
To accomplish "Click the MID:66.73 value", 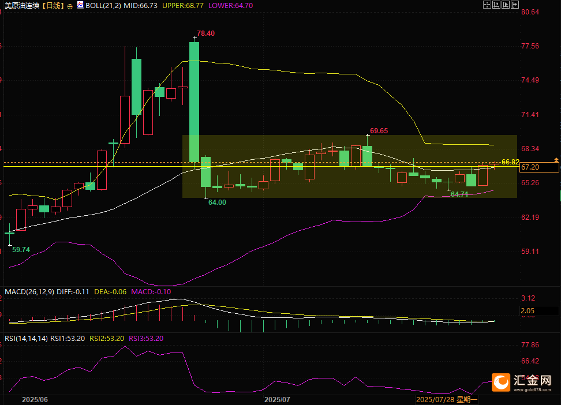I will tap(140, 6).
